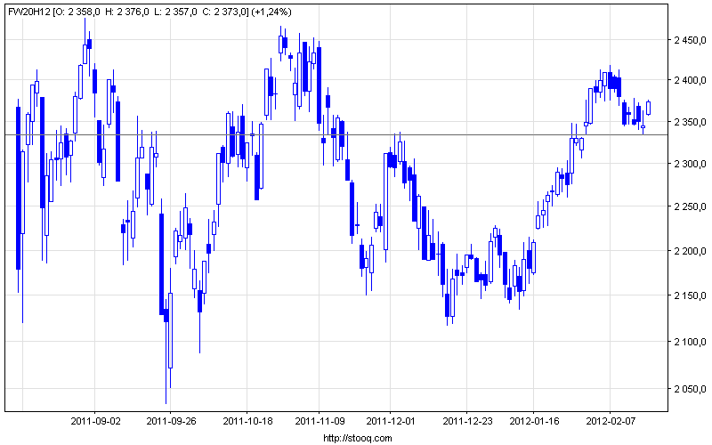Click the 2 400,0 price axis label
The height and width of the screenshot is (445, 712).
click(690, 80)
